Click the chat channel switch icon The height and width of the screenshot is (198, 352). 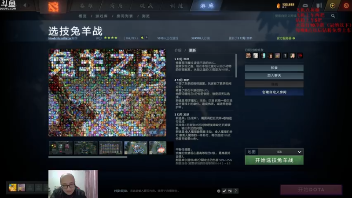click(230, 191)
